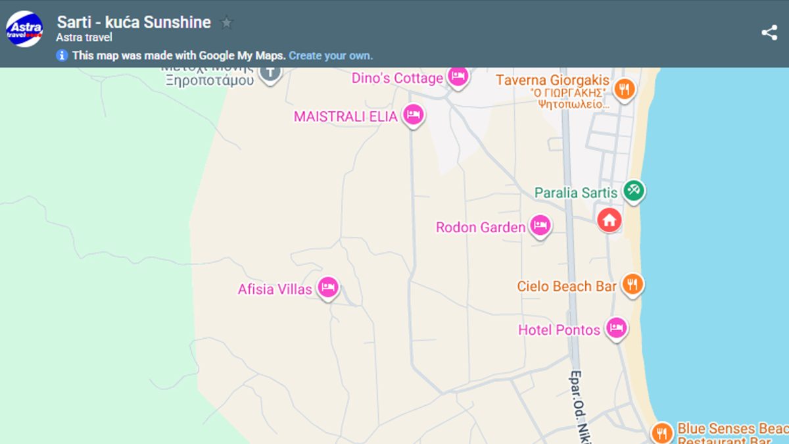
Task: Click the Hotel Pontos lodging pin
Action: [x=616, y=327]
